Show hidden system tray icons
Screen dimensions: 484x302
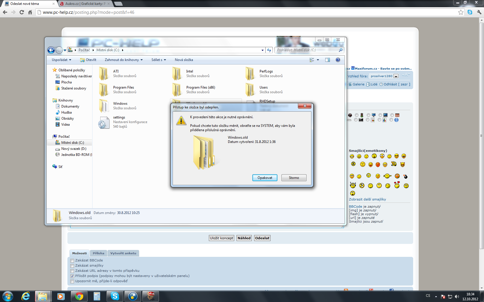click(x=436, y=297)
